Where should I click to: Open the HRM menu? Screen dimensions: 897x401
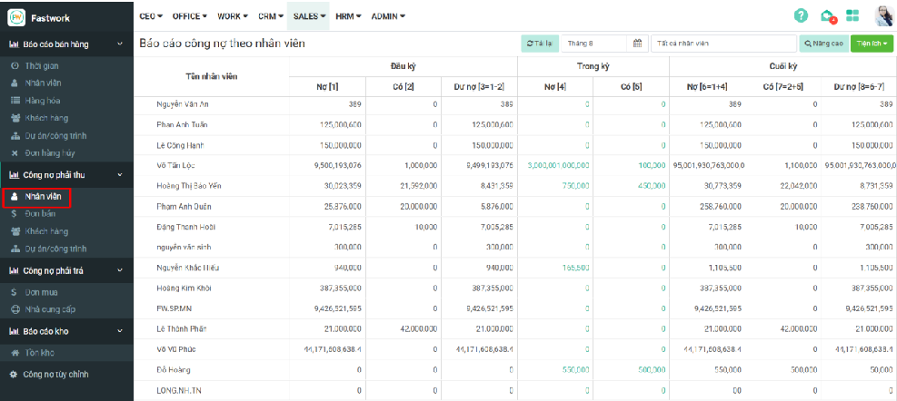pos(348,16)
